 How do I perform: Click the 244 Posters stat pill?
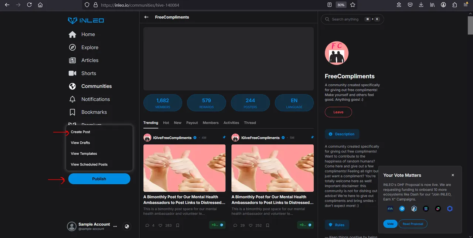coord(250,103)
